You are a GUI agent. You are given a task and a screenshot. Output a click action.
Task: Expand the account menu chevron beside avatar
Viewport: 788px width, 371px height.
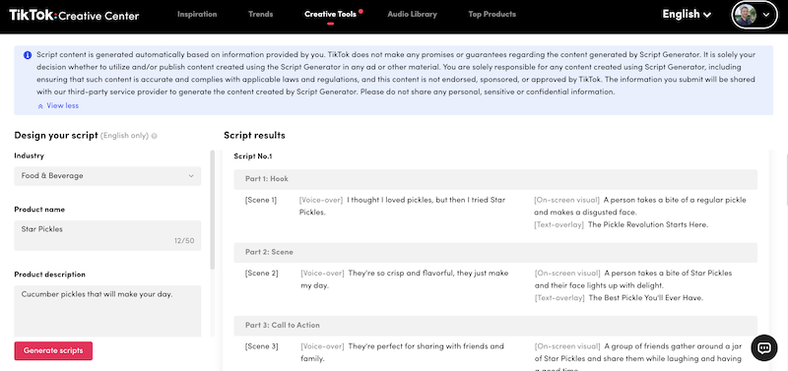click(766, 15)
